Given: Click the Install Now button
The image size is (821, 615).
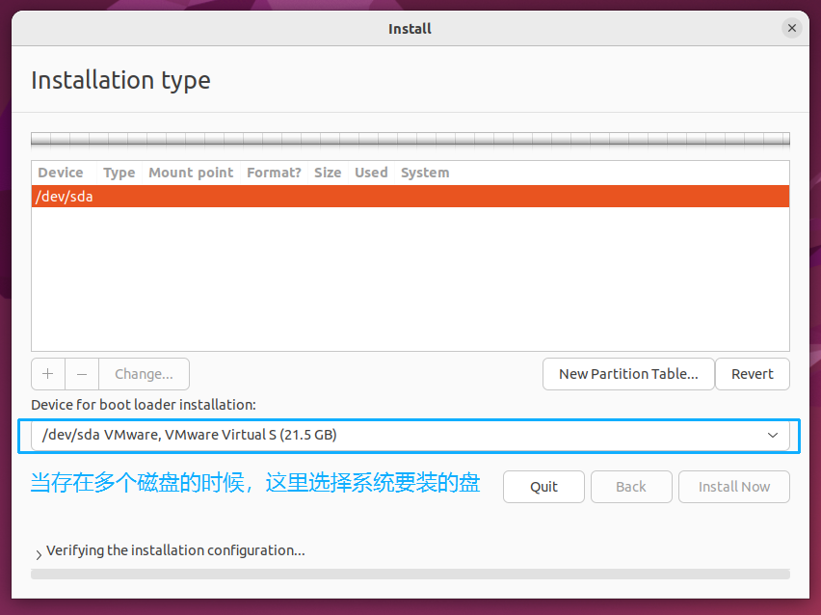Looking at the screenshot, I should (733, 487).
